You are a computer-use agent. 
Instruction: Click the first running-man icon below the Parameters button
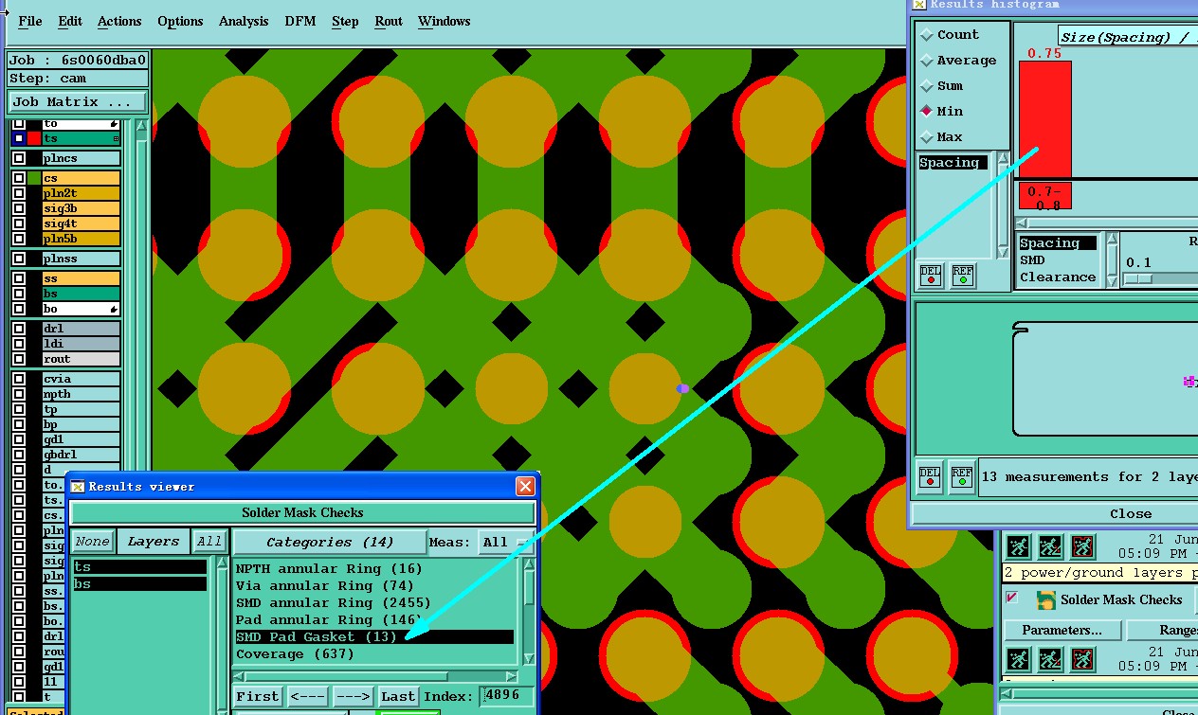click(1018, 659)
